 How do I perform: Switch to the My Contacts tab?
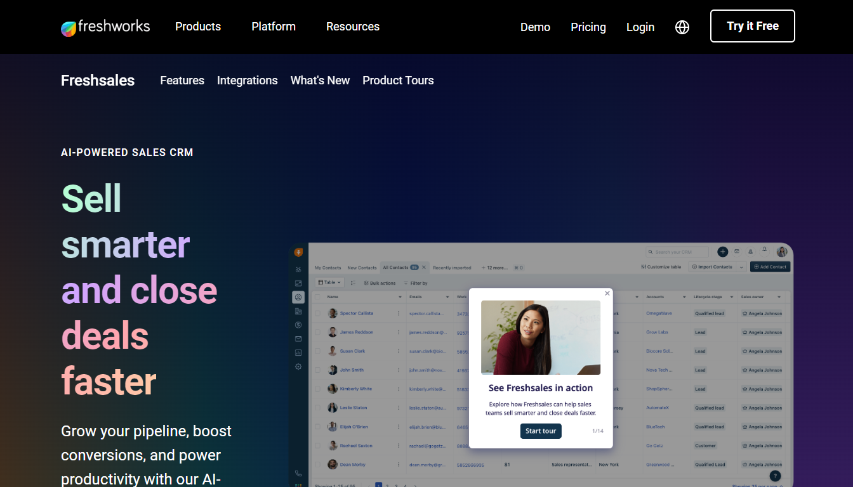tap(327, 268)
